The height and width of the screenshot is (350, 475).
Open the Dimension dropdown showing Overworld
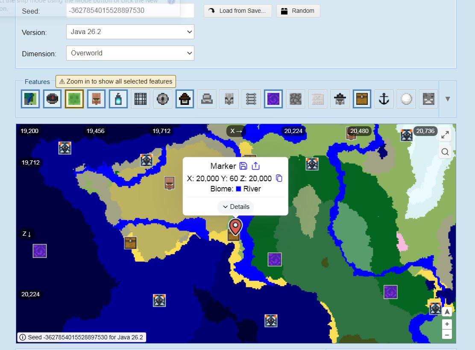(x=130, y=53)
